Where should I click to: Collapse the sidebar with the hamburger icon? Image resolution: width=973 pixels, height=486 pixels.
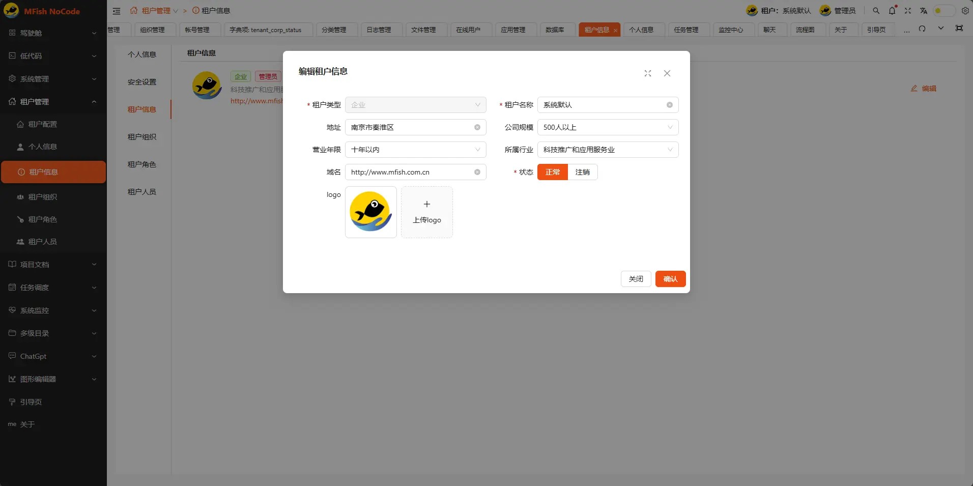tap(117, 10)
